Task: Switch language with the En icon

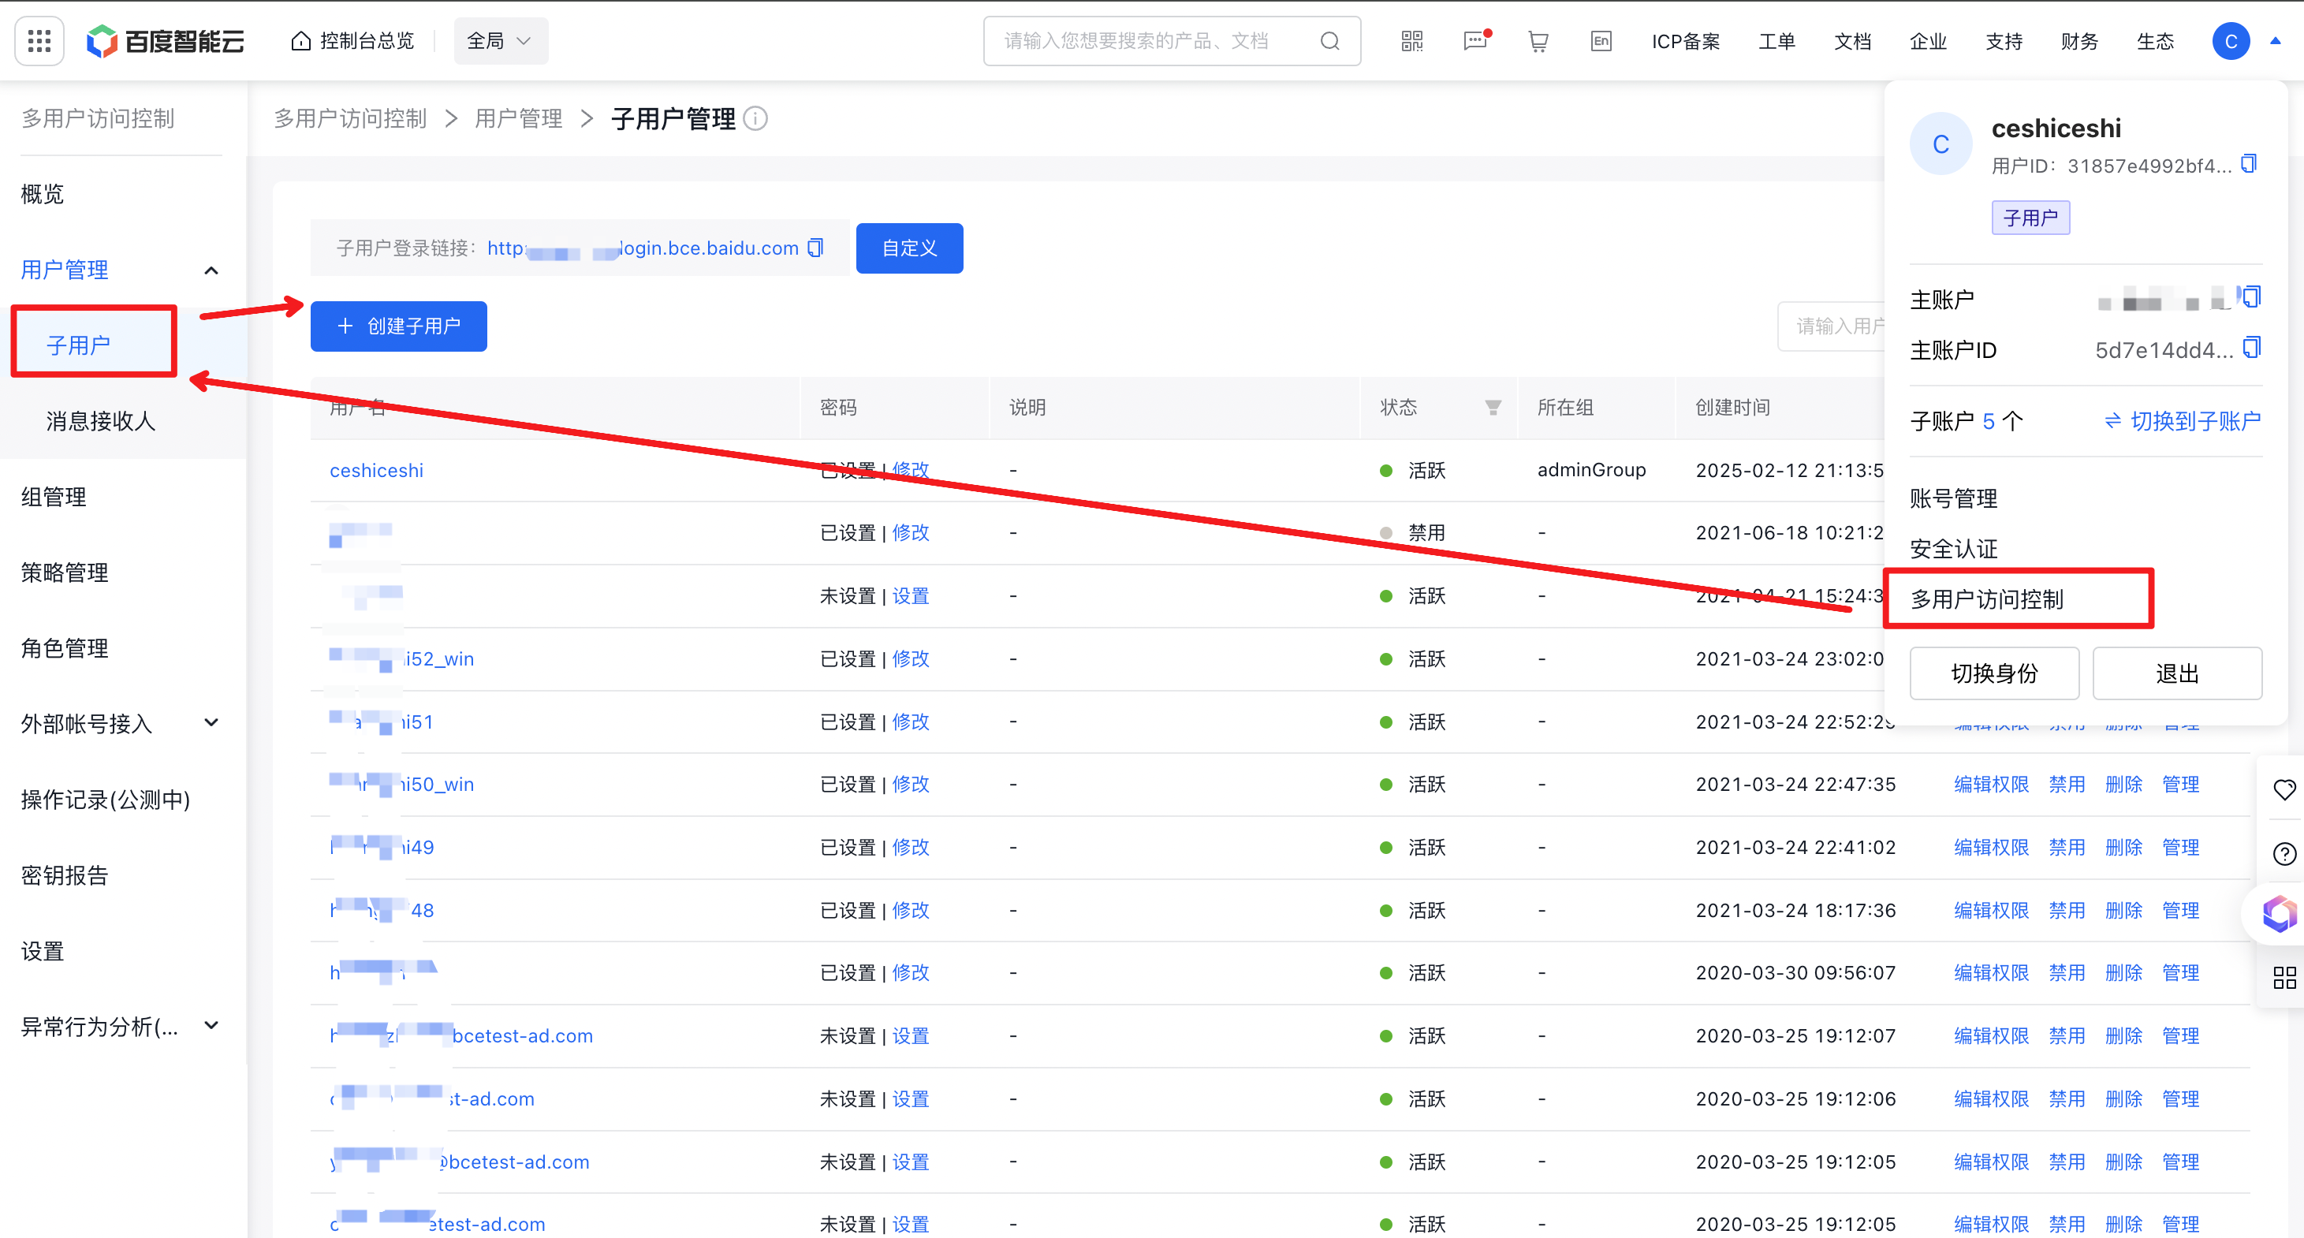Action: coord(1601,41)
